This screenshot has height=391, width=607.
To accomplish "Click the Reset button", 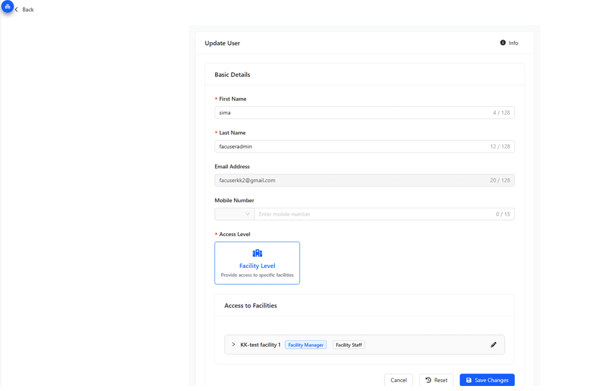I will (436, 380).
